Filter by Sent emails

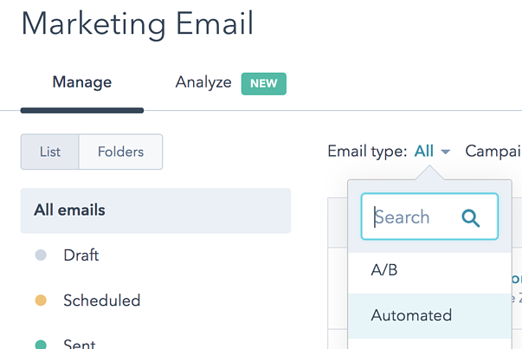pos(81,344)
